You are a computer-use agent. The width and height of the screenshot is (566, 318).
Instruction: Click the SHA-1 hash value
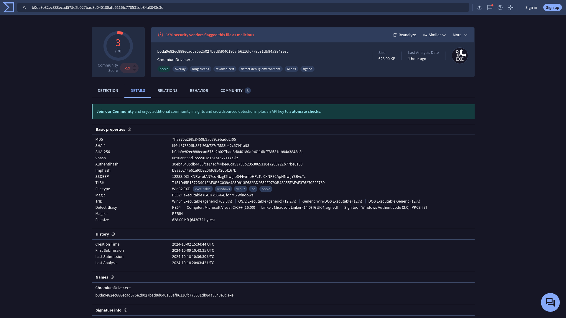[x=210, y=146]
